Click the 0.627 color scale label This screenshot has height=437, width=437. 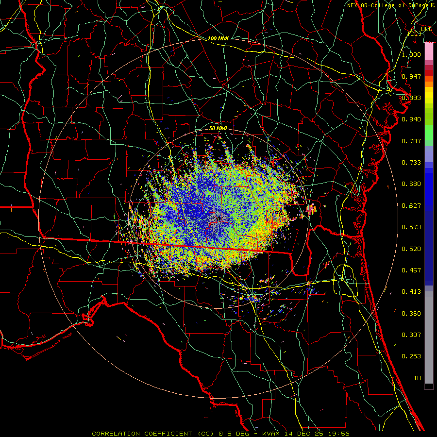pos(411,205)
